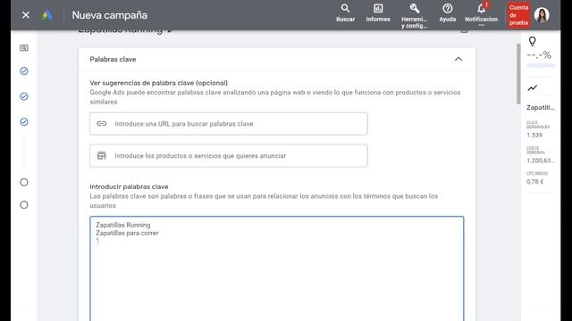The image size is (572, 321).
Task: Open the Ayuda help menu
Action: 447,13
